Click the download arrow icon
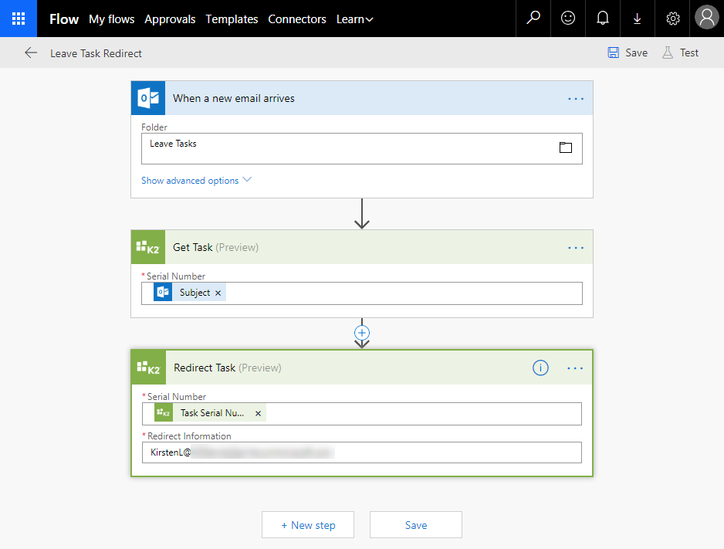This screenshot has height=549, width=724. point(638,19)
